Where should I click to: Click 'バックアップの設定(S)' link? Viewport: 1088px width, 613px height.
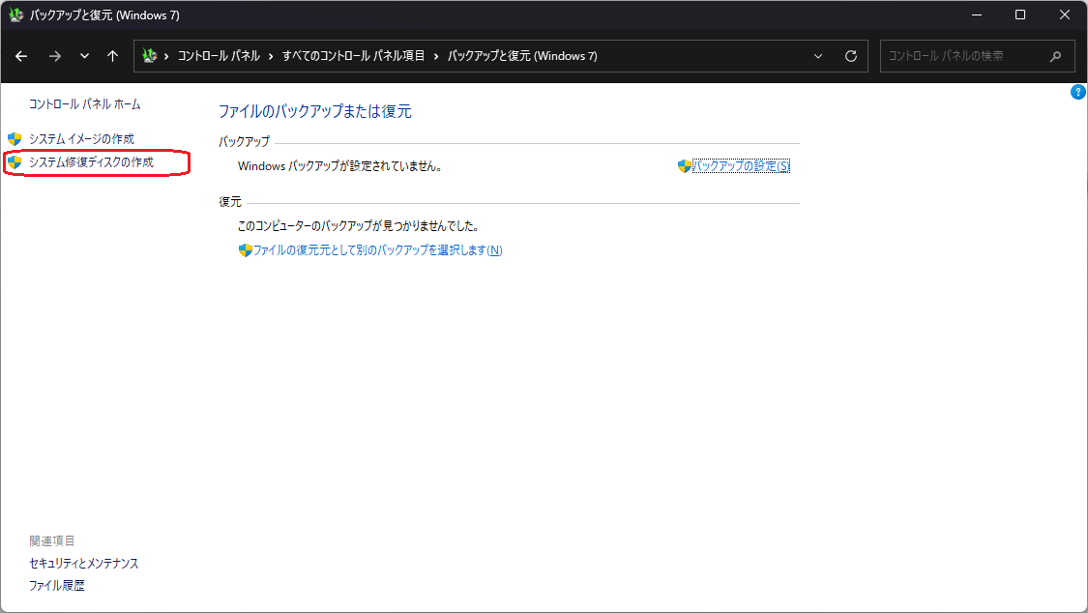[741, 165]
